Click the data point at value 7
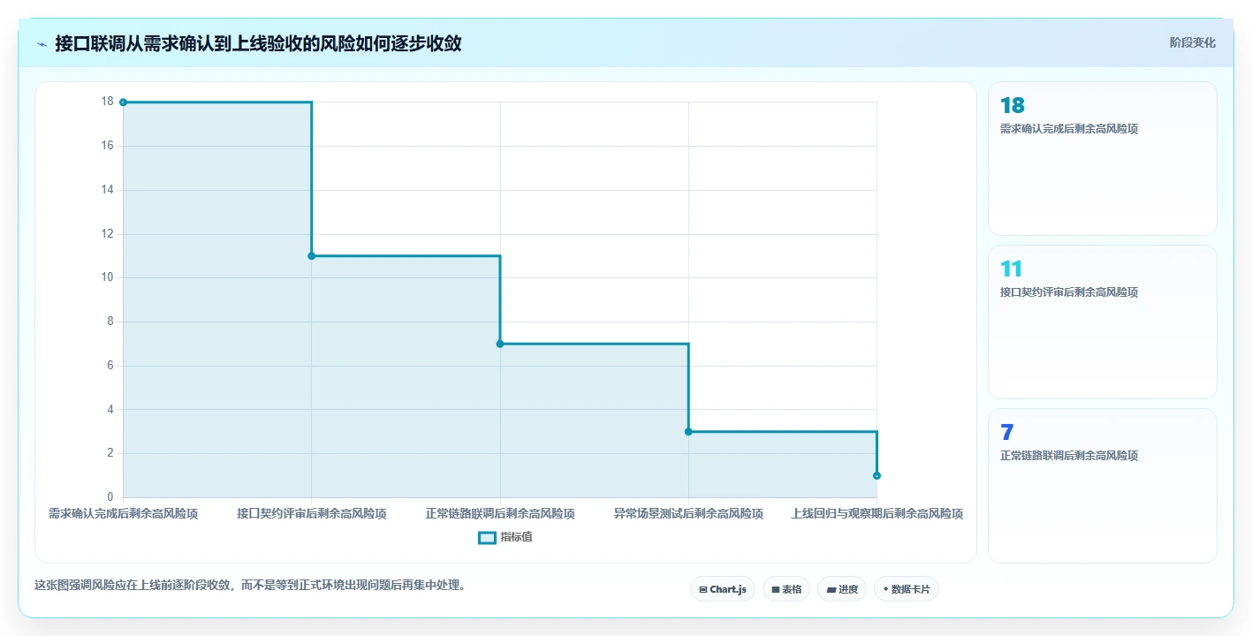Viewport: 1252px width, 636px height. (500, 344)
